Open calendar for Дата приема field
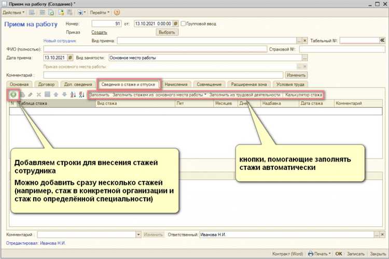 coord(70,57)
